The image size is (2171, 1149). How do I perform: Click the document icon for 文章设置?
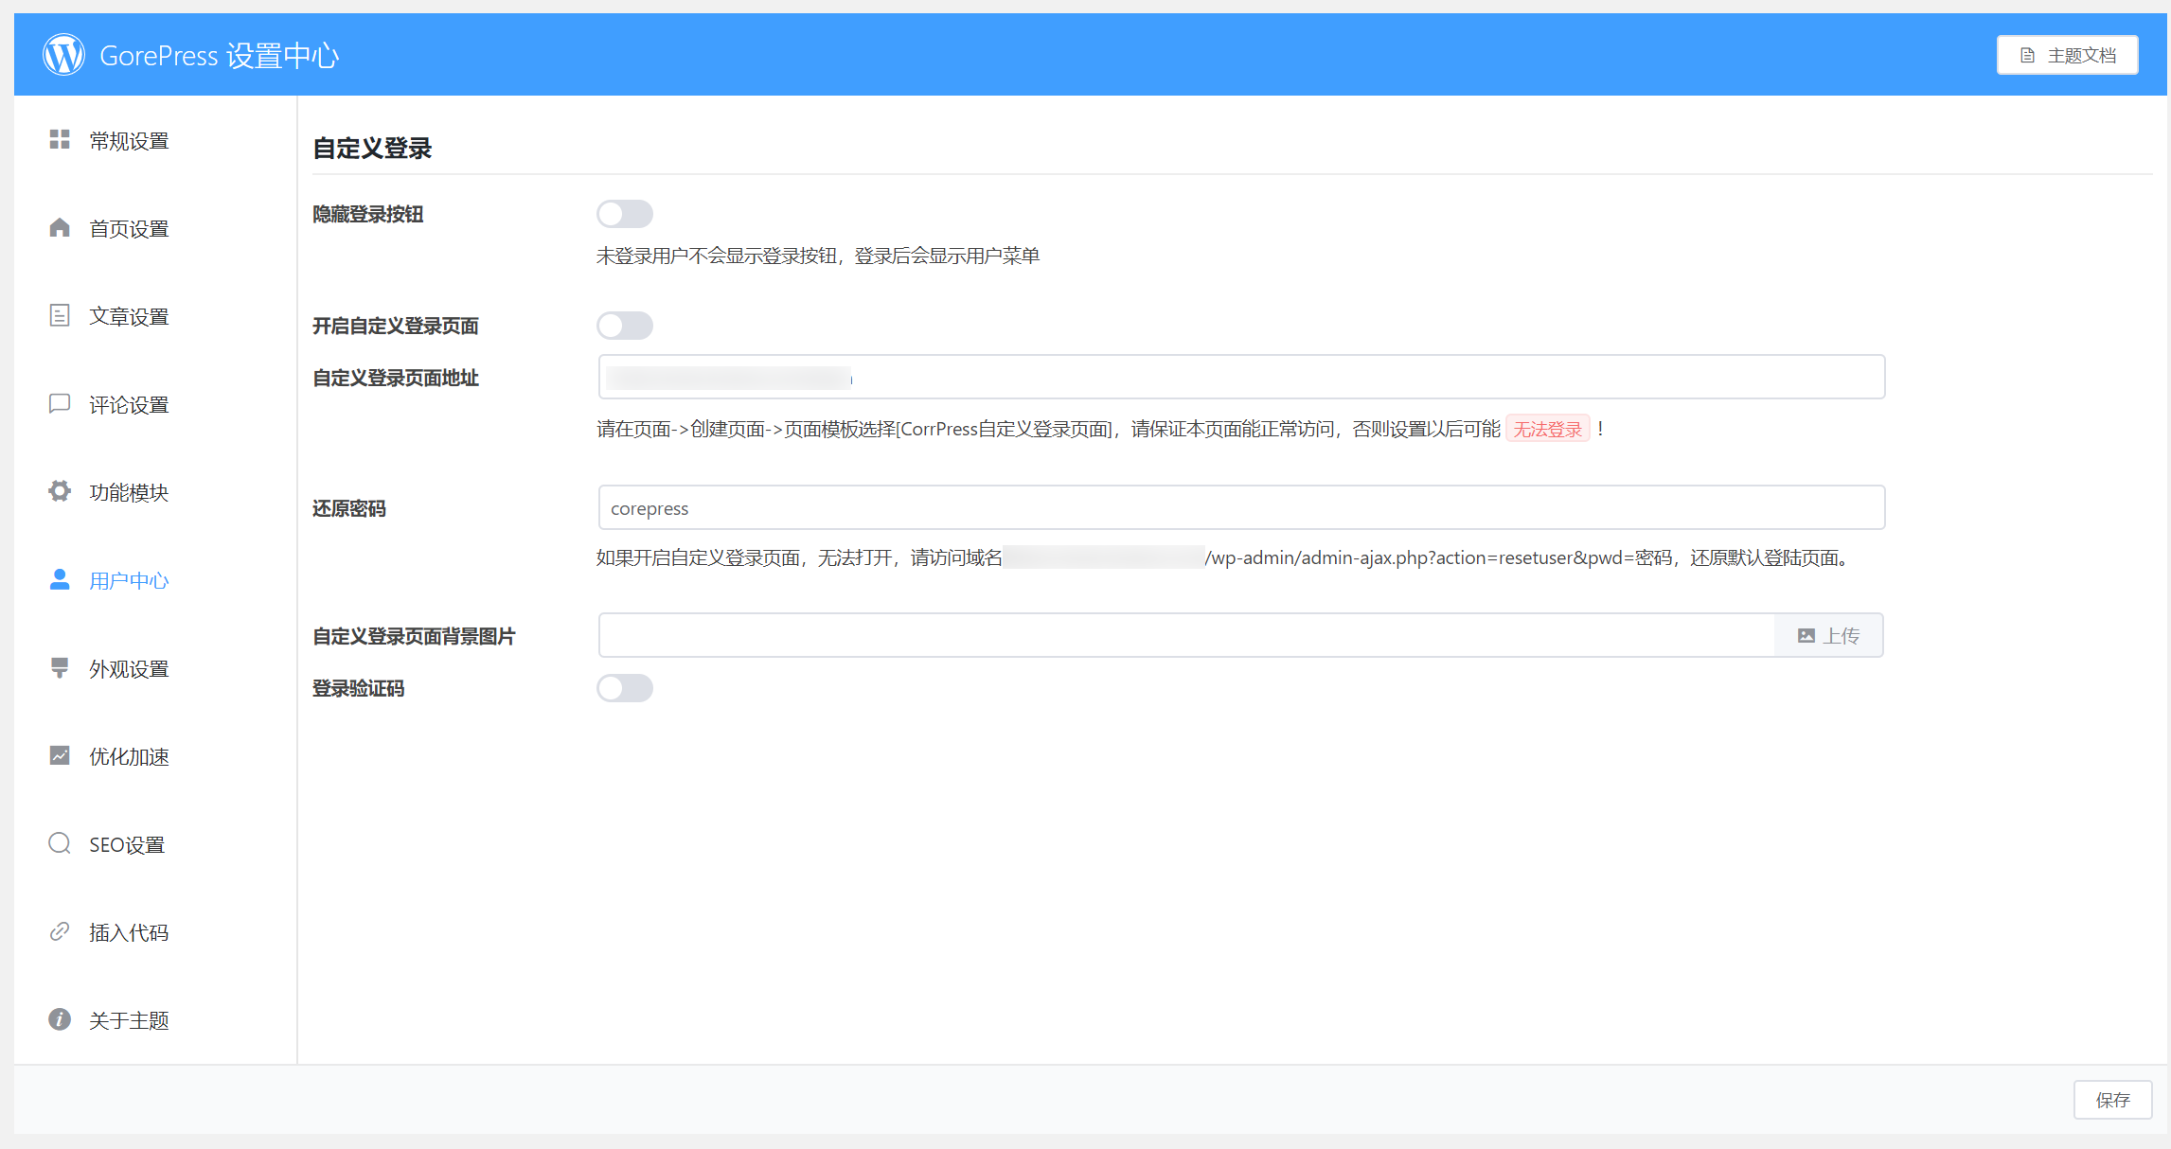point(60,316)
